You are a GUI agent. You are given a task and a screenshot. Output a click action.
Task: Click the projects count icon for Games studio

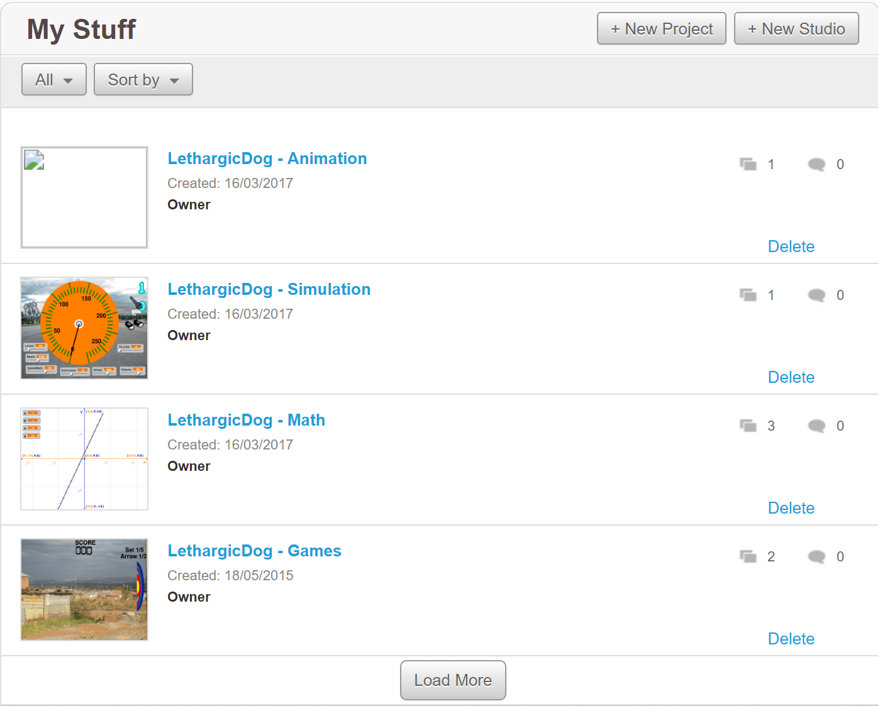pos(748,557)
